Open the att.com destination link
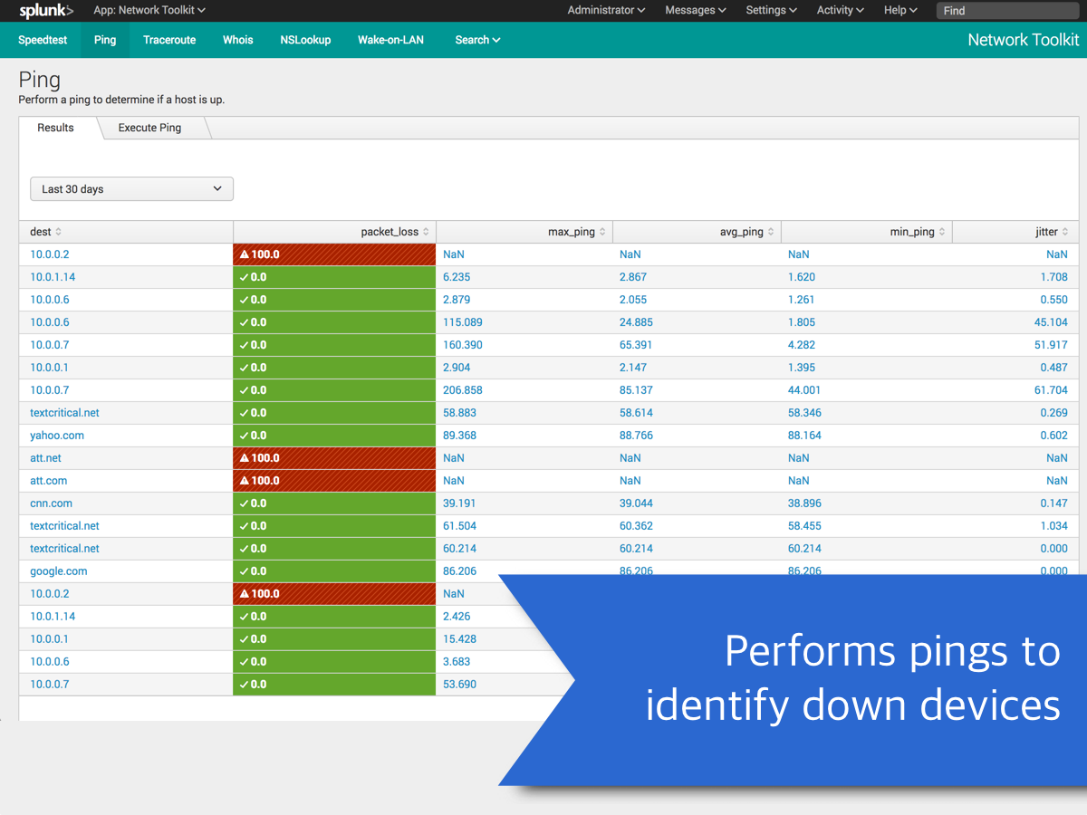 tap(49, 481)
